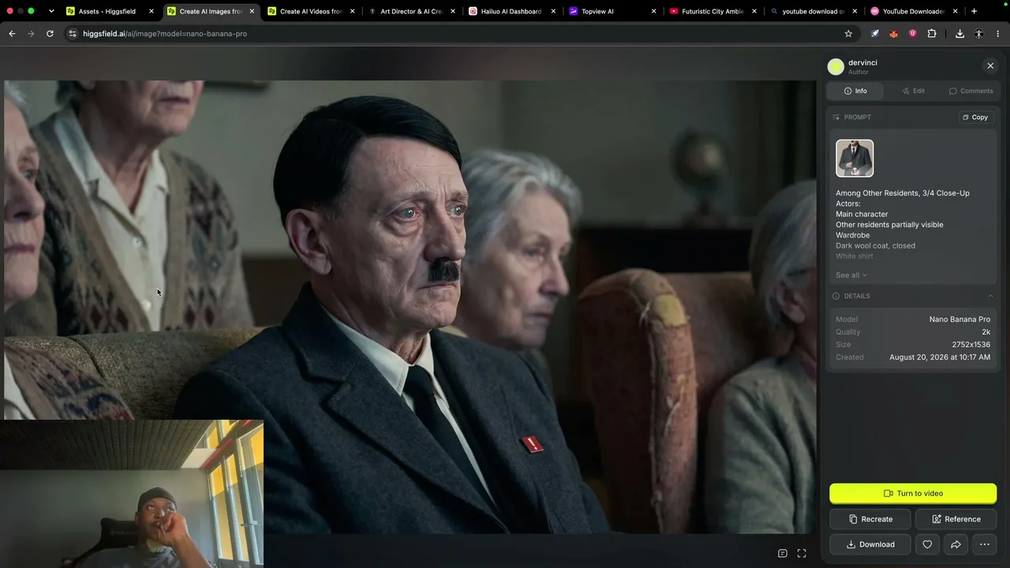The height and width of the screenshot is (568, 1010).
Task: Download the generated image
Action: pos(870,544)
